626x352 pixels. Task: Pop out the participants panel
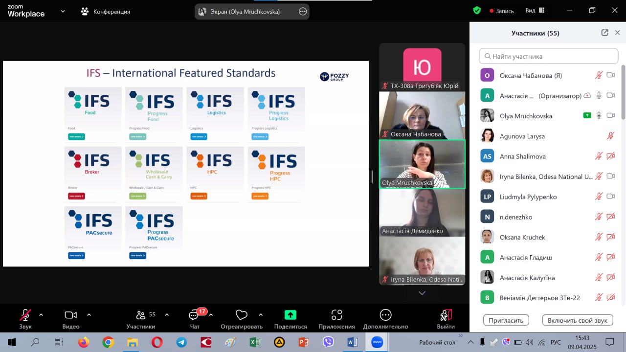pyautogui.click(x=604, y=33)
